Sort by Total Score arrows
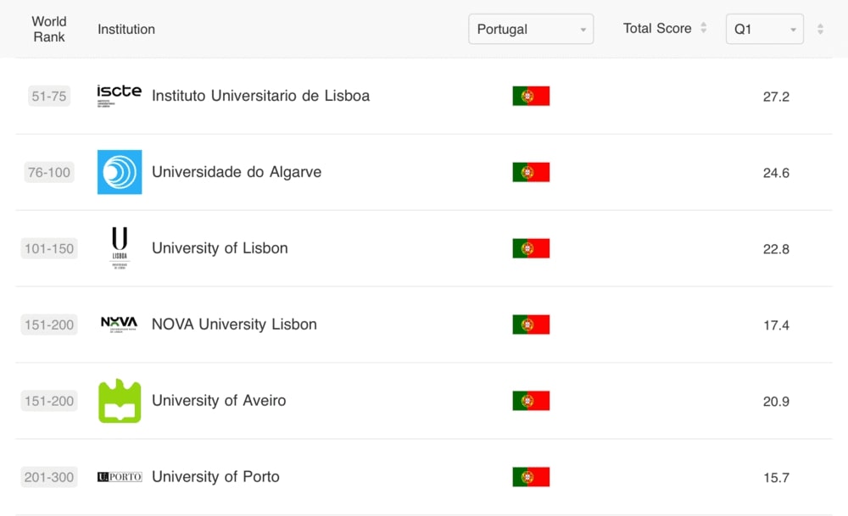This screenshot has height=516, width=848. pyautogui.click(x=702, y=29)
